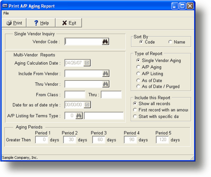Click the Vendor Code binoculars lookup icon
Viewport: 211px width, 177px height.
click(105, 42)
